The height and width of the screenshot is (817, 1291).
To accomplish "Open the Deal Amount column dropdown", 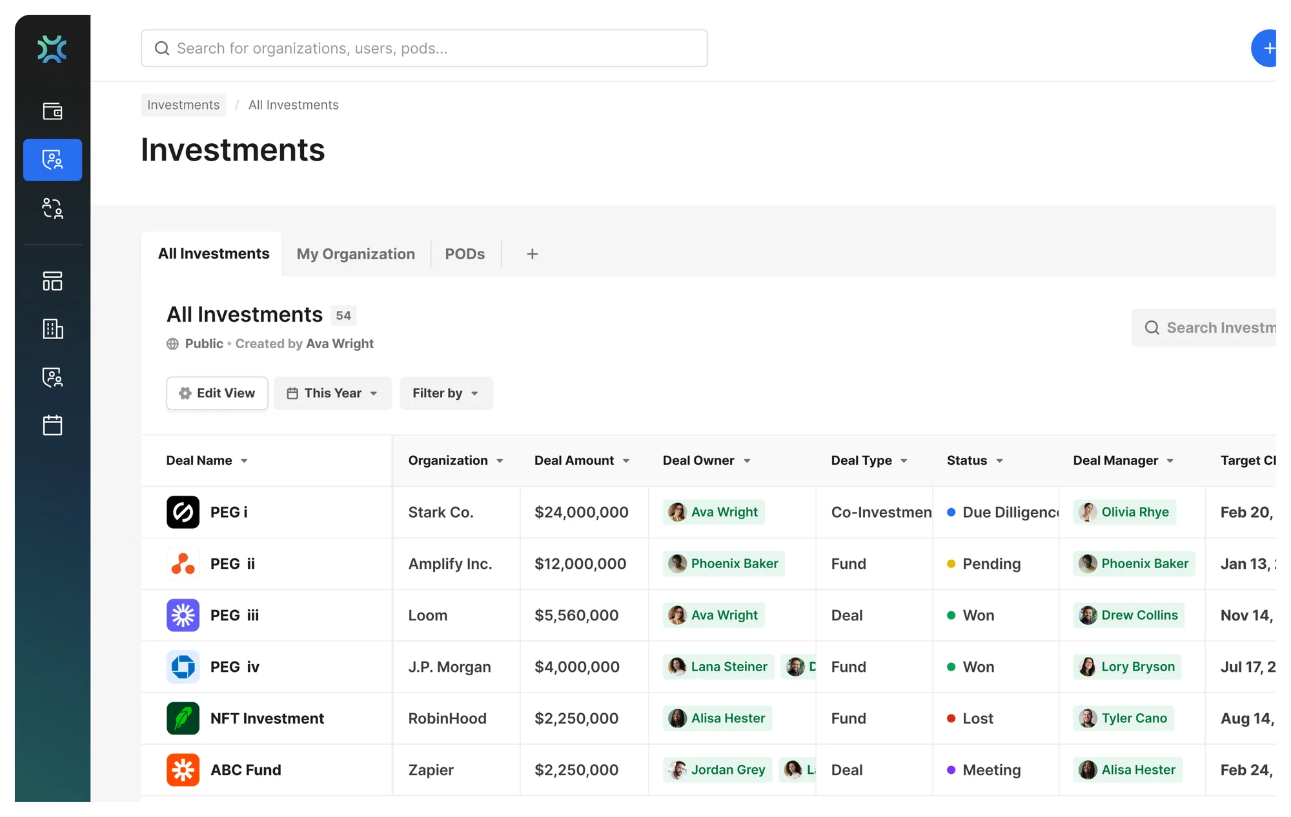I will click(x=625, y=461).
